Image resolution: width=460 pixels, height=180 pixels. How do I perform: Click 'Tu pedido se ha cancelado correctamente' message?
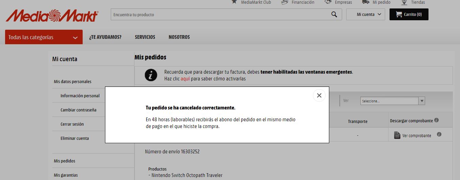(190, 108)
